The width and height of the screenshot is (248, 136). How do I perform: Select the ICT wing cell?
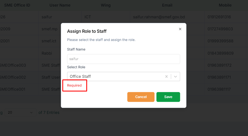88,17
